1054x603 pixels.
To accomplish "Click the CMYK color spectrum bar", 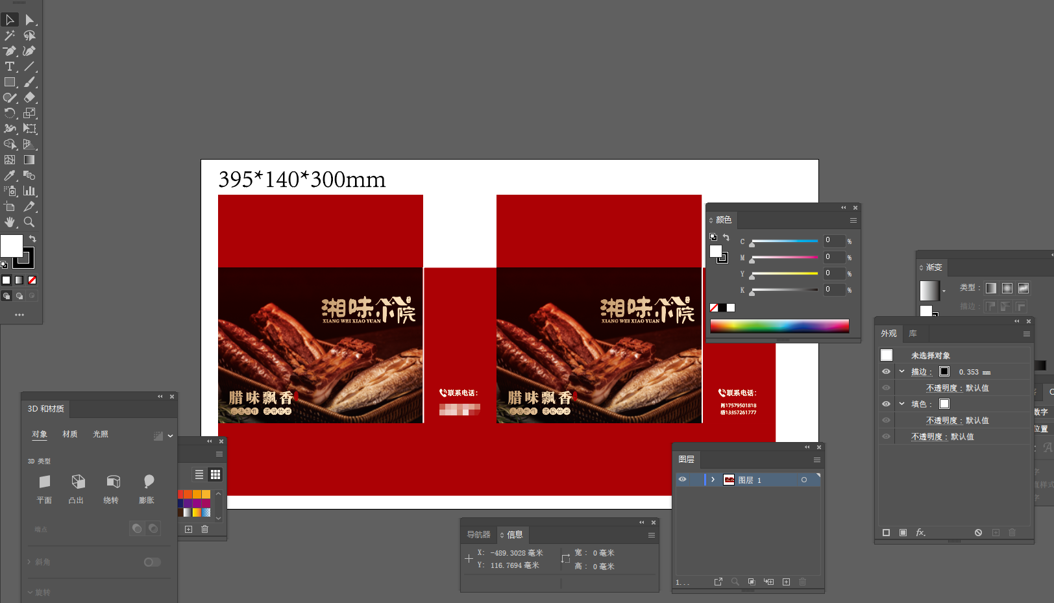I will [779, 326].
